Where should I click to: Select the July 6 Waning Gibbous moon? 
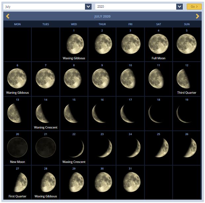(x=17, y=78)
